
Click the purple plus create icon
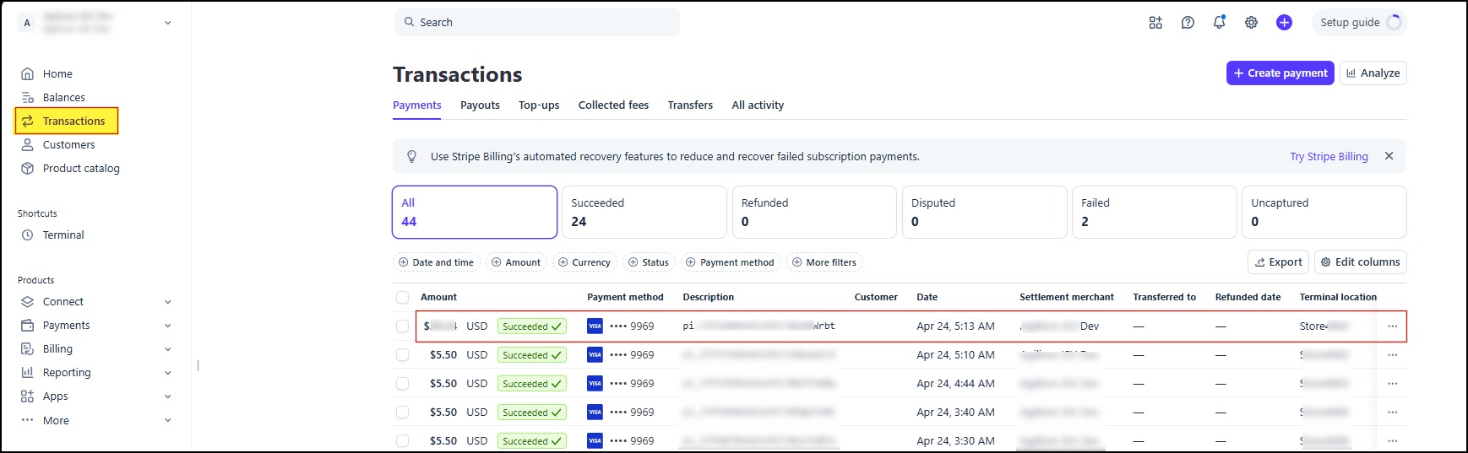[x=1284, y=23]
